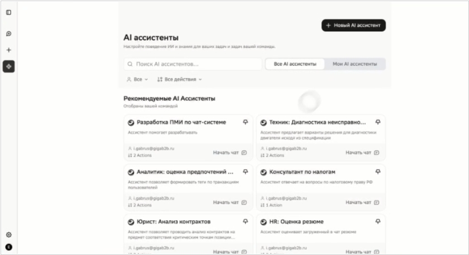Viewport: 469px width, 255px height.
Task: Open new chat from sidebar bubble icon
Action: [8, 34]
